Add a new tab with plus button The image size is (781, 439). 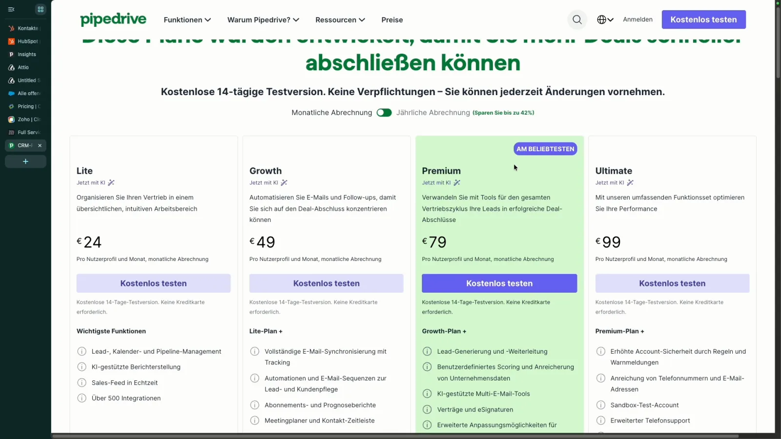tap(25, 161)
